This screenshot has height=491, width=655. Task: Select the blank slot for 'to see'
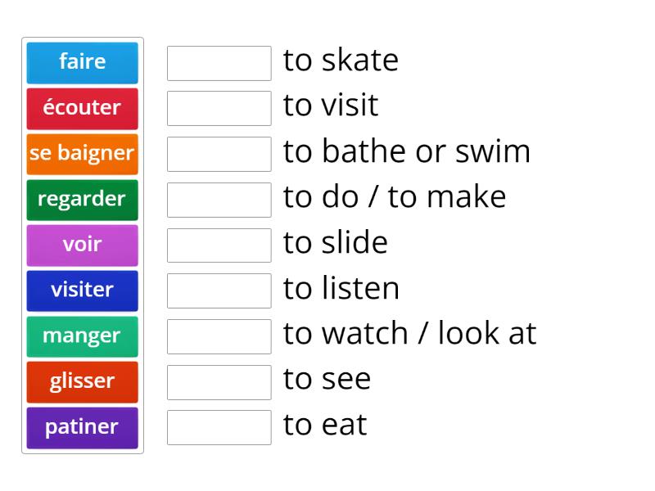point(219,381)
